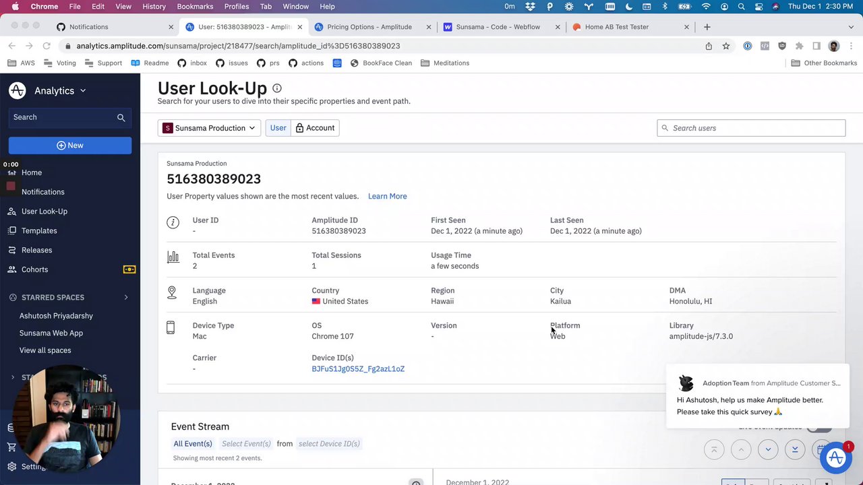Open the Releases icon in sidebar
This screenshot has width=863, height=485.
11,250
